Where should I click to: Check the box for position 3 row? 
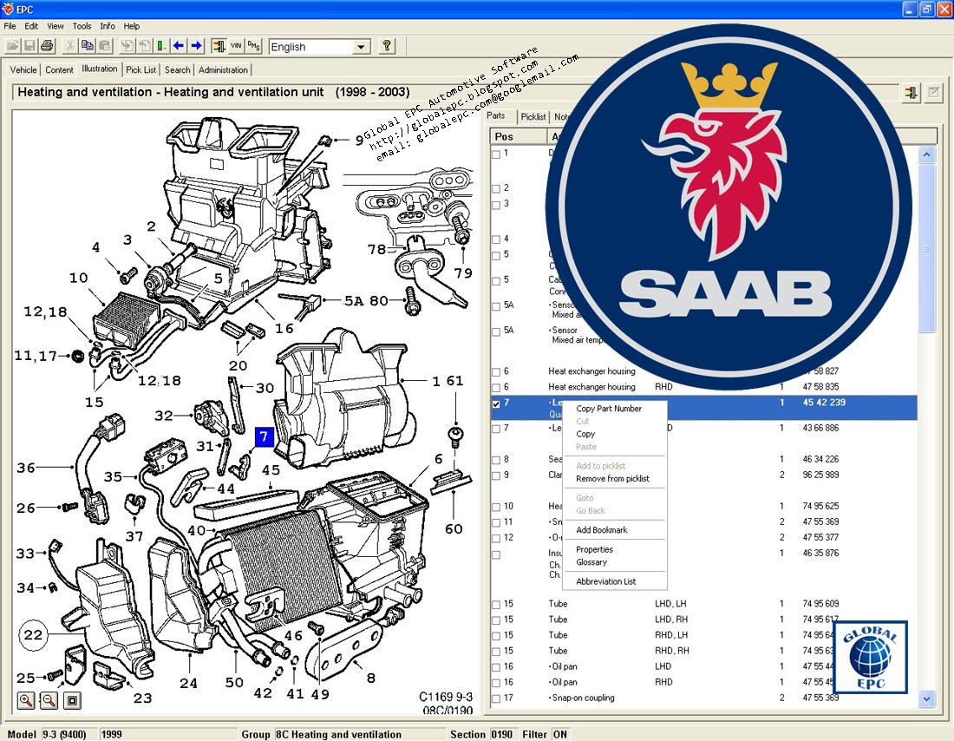click(496, 205)
